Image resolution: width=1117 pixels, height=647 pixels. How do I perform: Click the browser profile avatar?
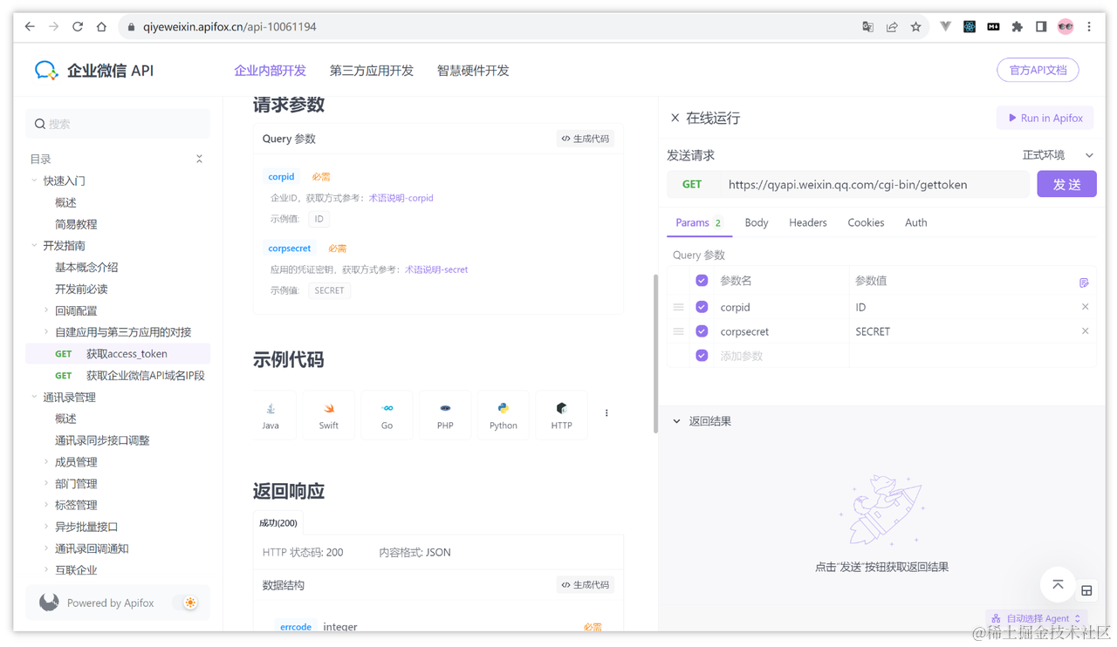click(x=1066, y=27)
